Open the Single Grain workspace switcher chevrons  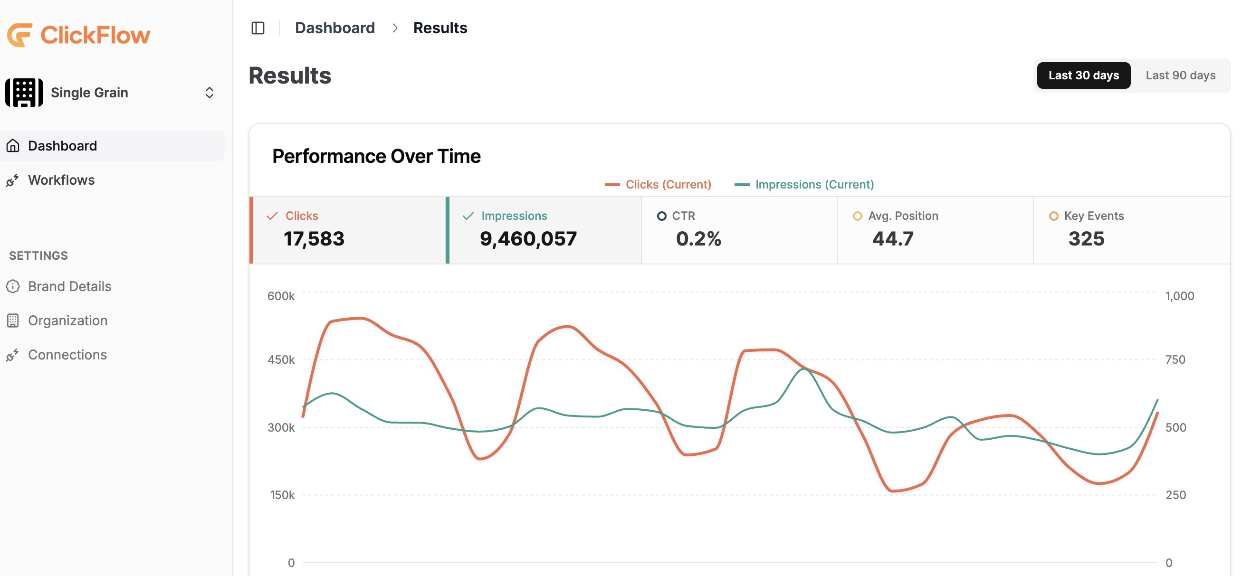pyautogui.click(x=209, y=93)
